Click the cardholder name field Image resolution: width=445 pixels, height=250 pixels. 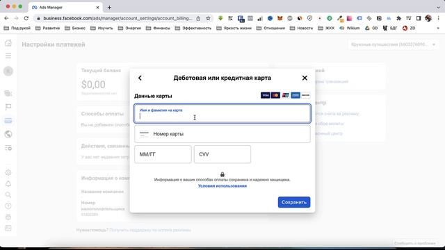click(222, 113)
